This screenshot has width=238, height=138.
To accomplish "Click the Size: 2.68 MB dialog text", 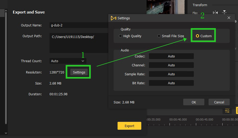I will tap(124, 102).
